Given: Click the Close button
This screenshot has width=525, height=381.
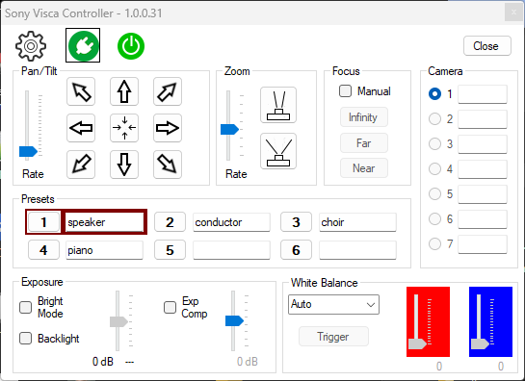Looking at the screenshot, I should 487,46.
